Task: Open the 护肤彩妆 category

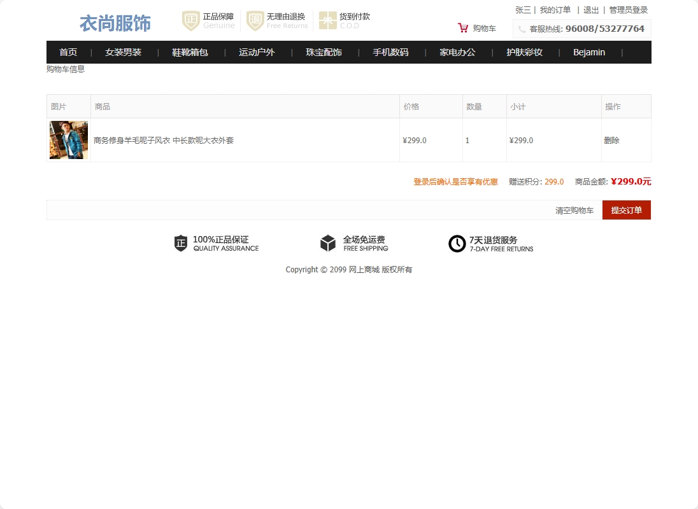Action: coord(524,52)
